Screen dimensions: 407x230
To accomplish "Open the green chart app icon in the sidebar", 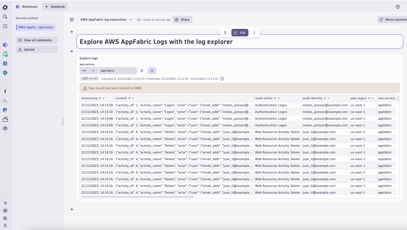I will [x=5, y=54].
